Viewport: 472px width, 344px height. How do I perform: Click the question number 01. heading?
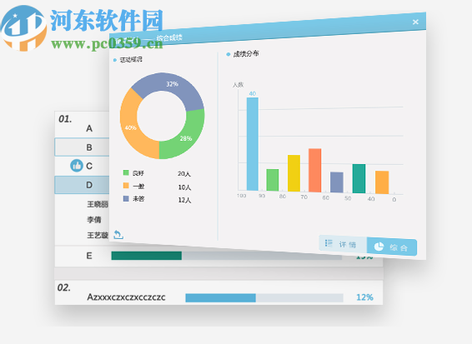(x=65, y=119)
